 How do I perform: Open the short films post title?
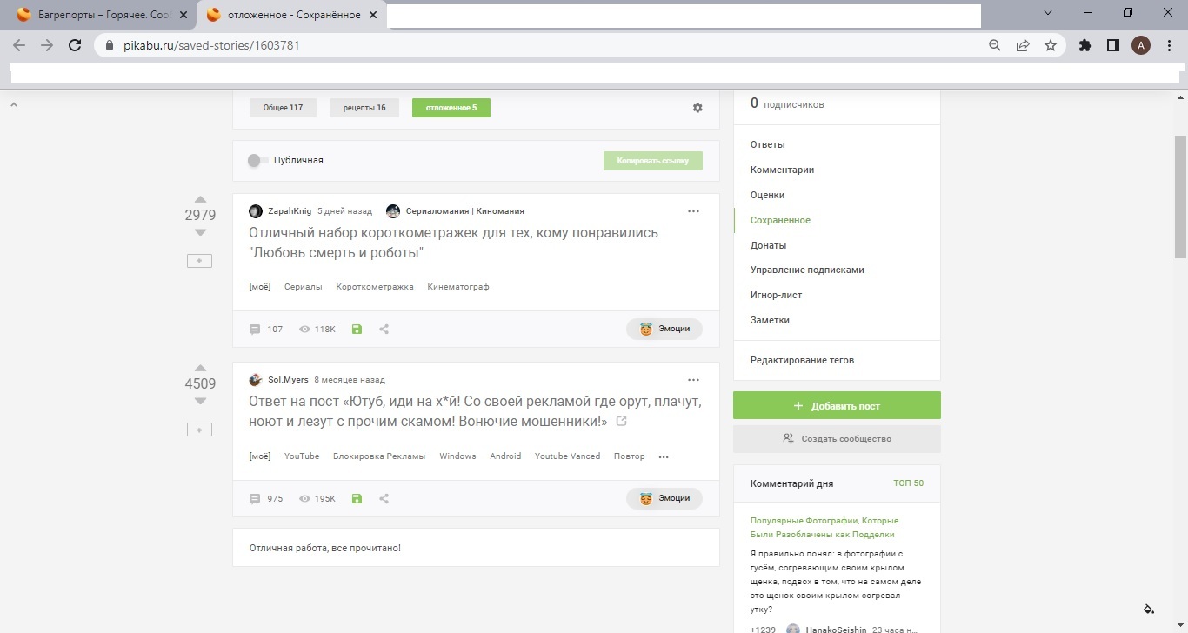[x=453, y=243]
